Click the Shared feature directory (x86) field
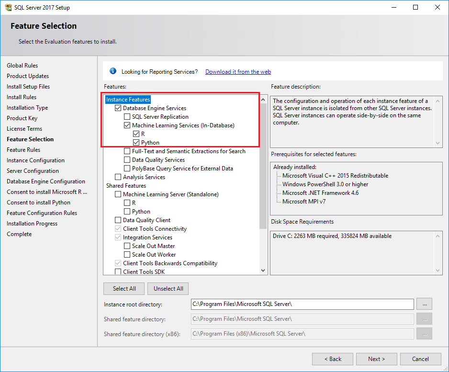The image size is (449, 372). (x=303, y=334)
